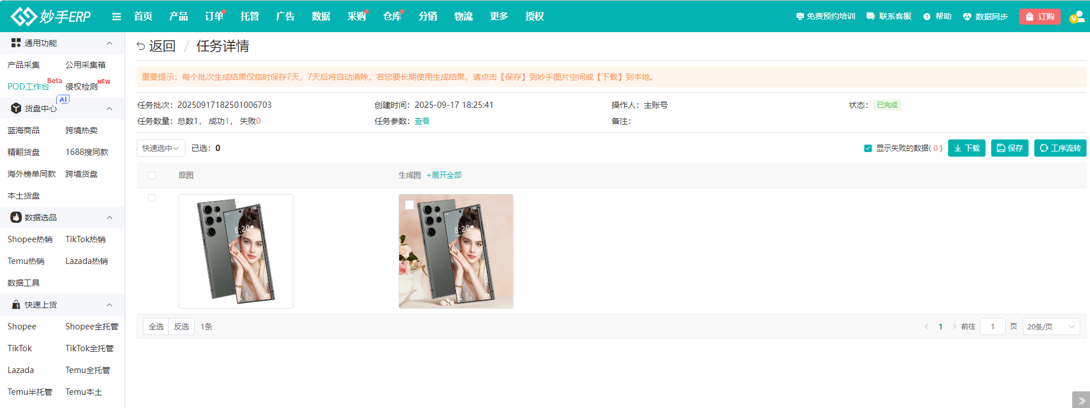Image resolution: width=1090 pixels, height=408 pixels.
Task: Collapse the 通用功能 section chevron
Action: click(x=109, y=43)
